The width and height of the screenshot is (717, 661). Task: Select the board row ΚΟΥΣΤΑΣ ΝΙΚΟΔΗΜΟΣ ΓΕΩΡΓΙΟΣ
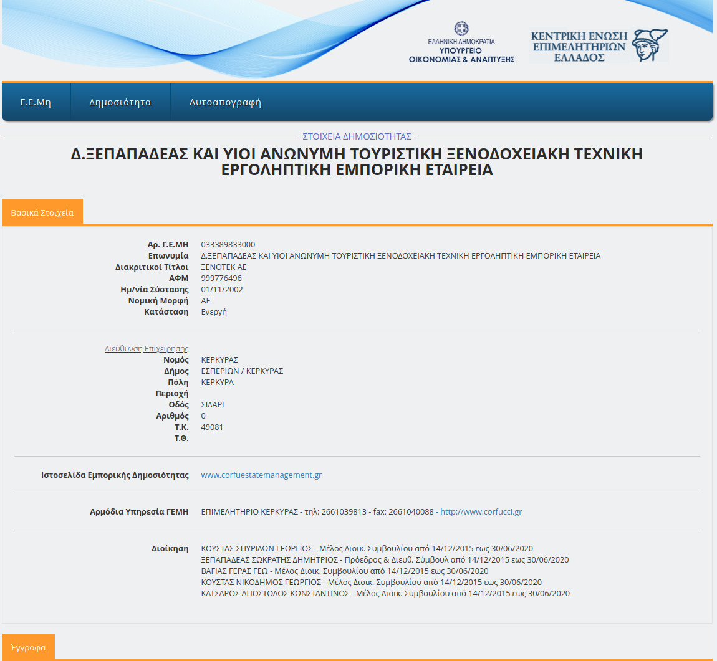click(372, 583)
